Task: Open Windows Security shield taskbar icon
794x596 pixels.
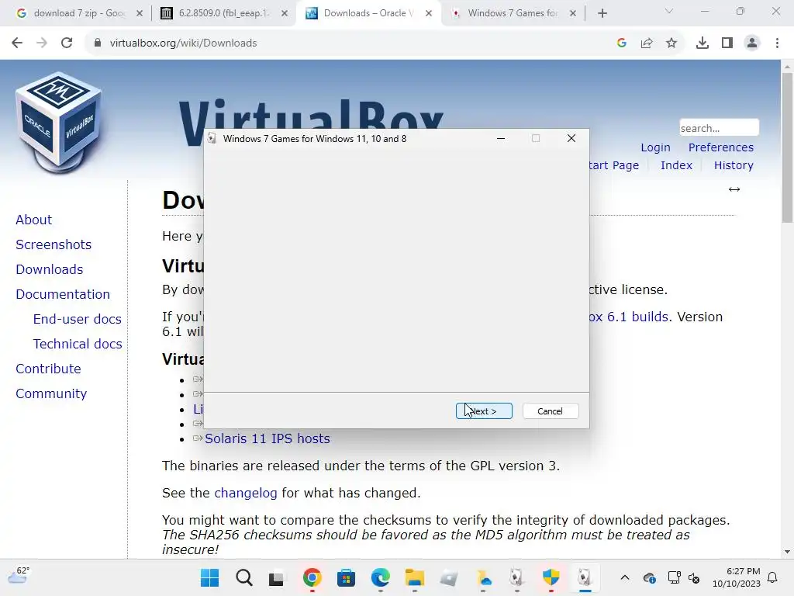Action: pyautogui.click(x=551, y=577)
